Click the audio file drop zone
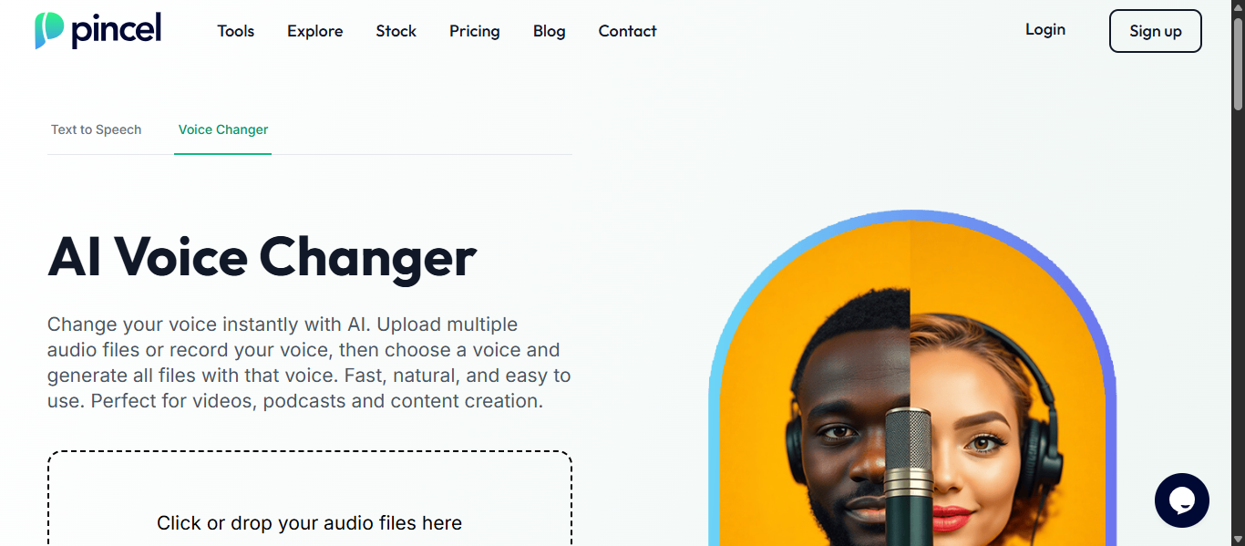This screenshot has height=546, width=1245. coord(310,499)
